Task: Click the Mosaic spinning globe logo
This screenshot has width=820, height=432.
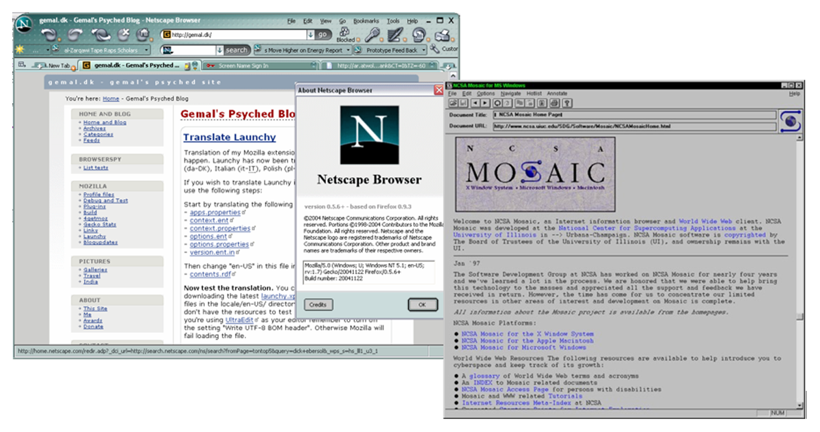Action: pos(791,122)
